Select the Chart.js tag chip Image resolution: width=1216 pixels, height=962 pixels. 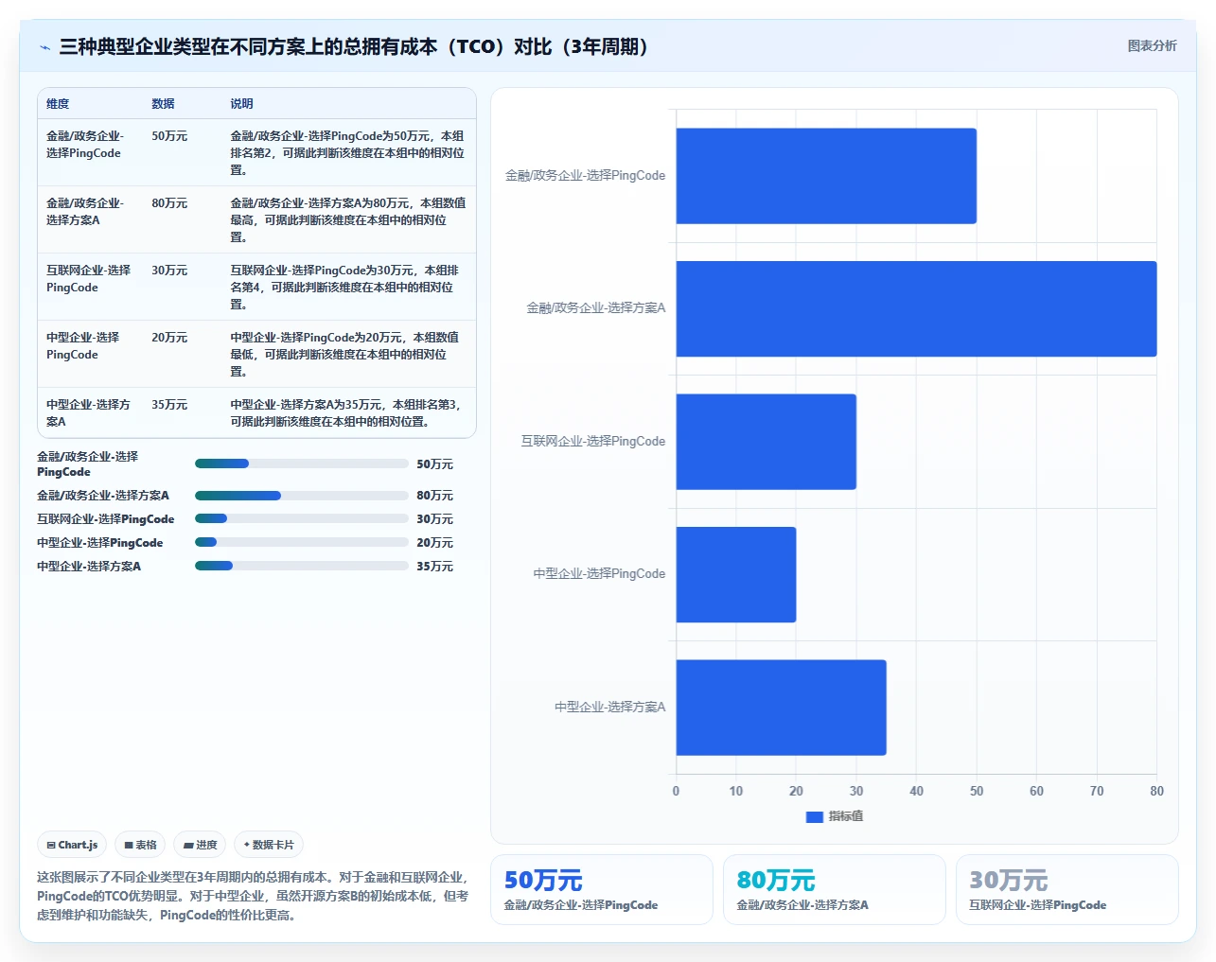73,845
